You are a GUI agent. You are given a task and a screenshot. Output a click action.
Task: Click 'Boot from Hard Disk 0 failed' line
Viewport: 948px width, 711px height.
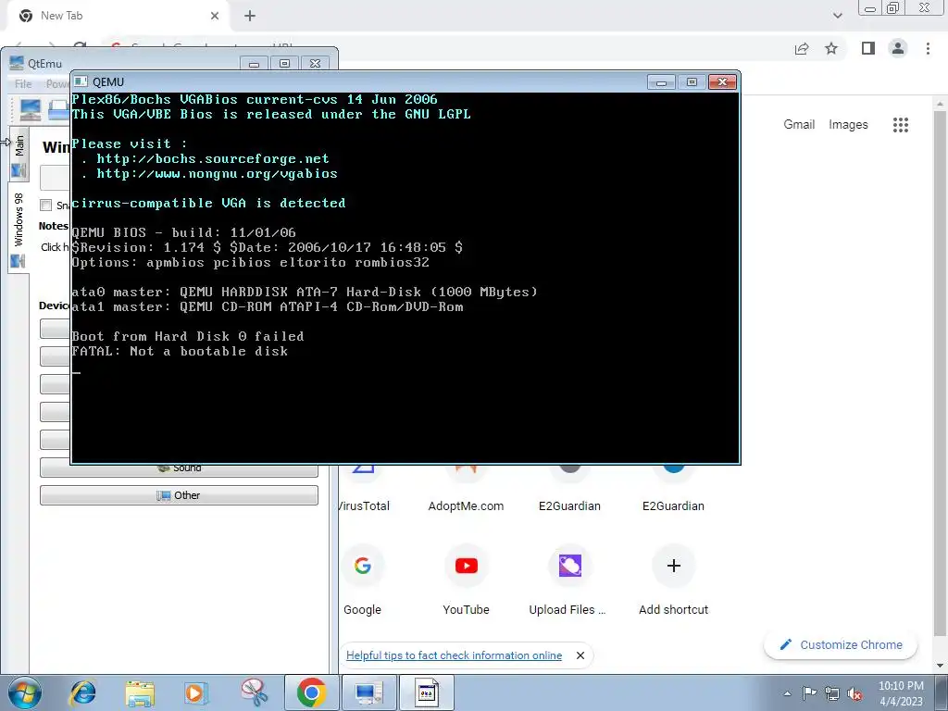tap(187, 336)
